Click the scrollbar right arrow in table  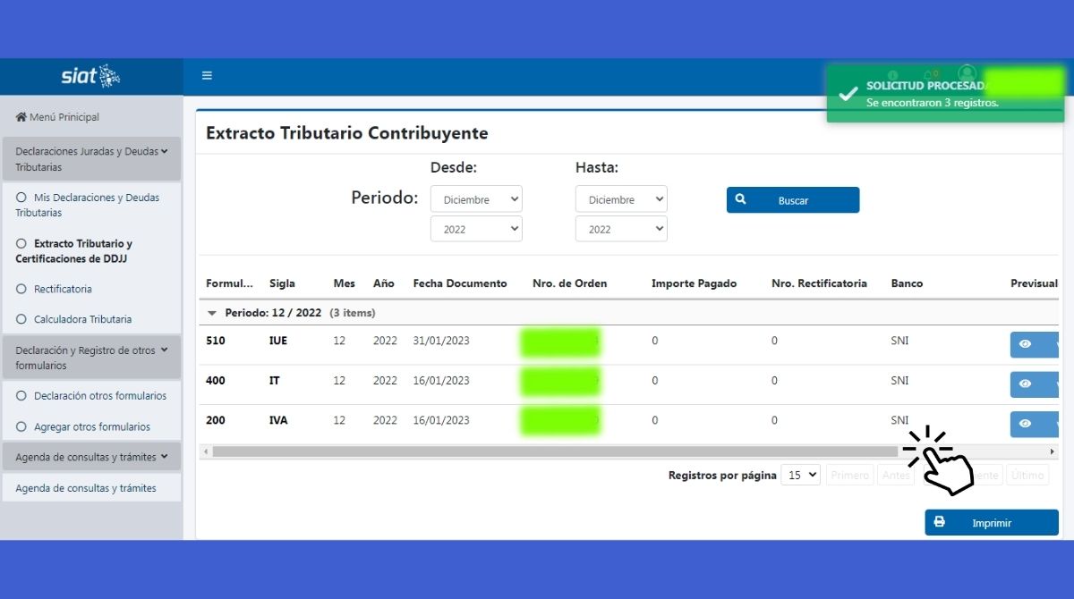[1053, 452]
